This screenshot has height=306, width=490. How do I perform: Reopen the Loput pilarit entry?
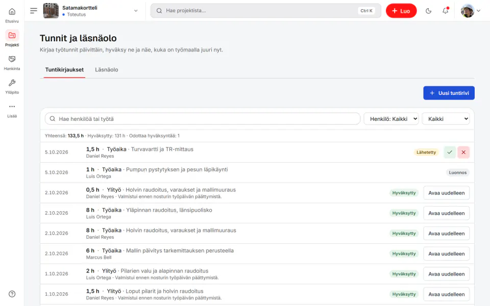coord(446,294)
